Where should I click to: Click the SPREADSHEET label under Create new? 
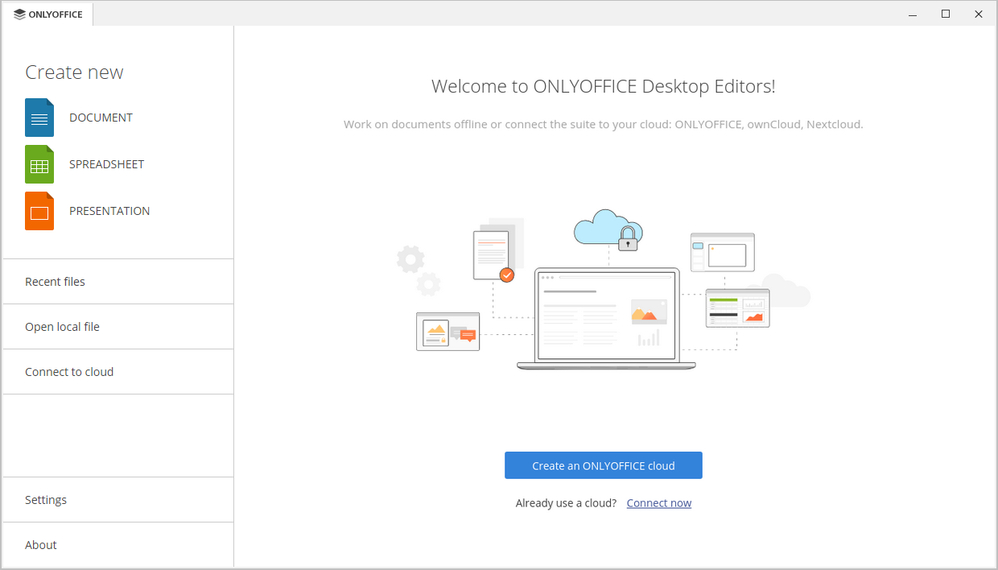click(x=106, y=164)
